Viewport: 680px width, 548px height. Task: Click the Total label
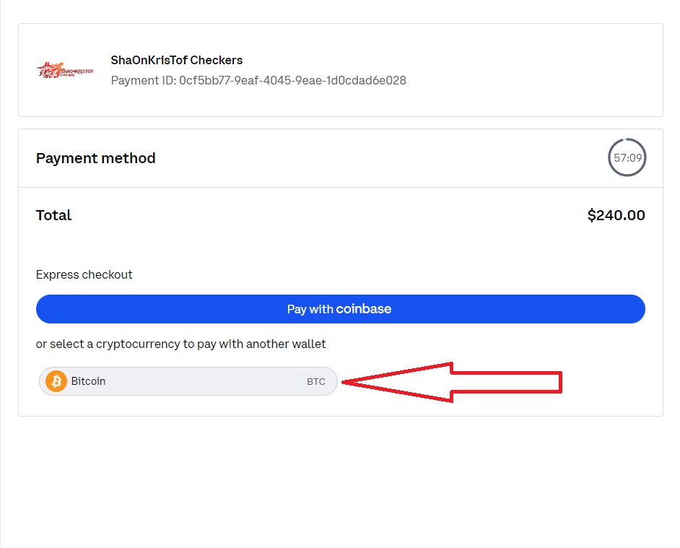click(54, 215)
